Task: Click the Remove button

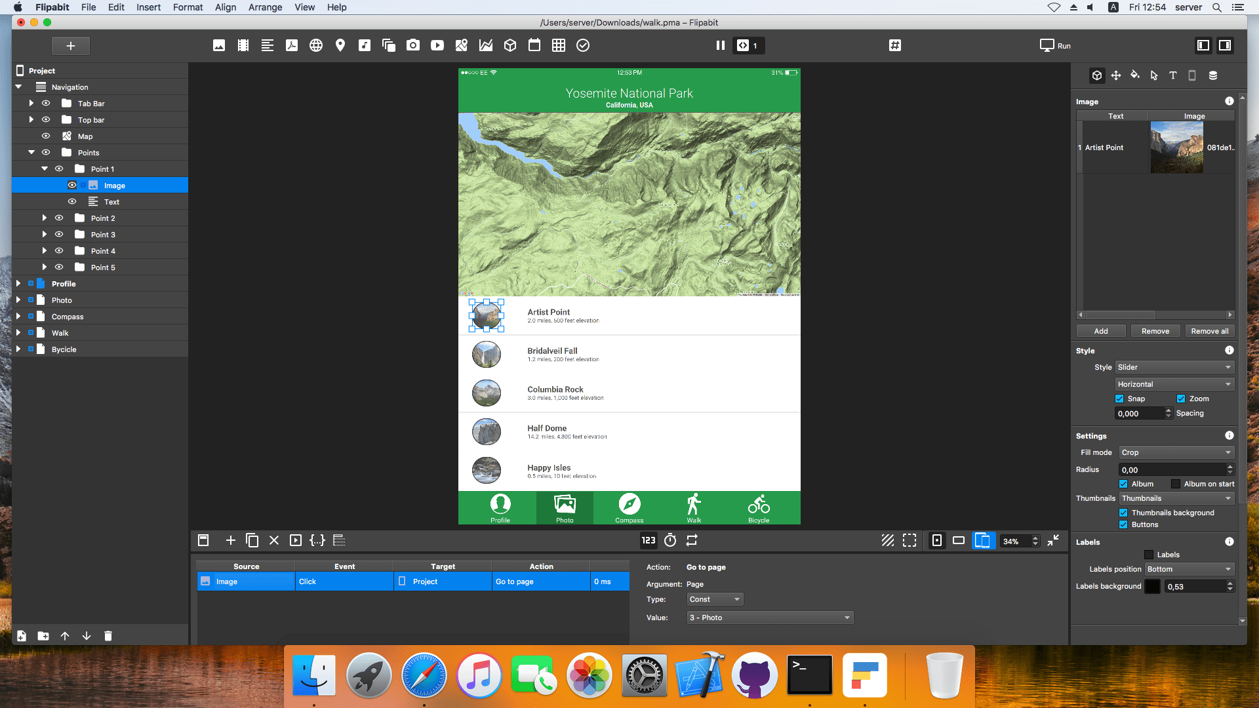Action: pos(1155,331)
